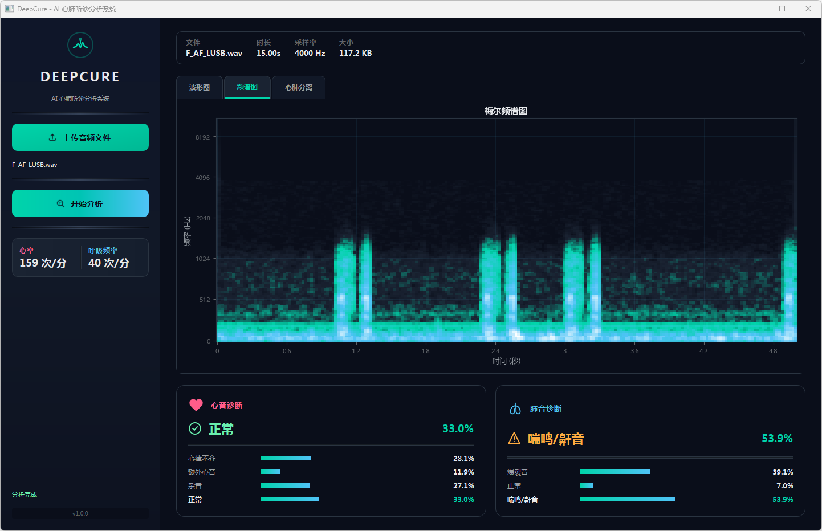
Task: Click the upload arrow icon on 上传音频文件
Action: (52, 138)
